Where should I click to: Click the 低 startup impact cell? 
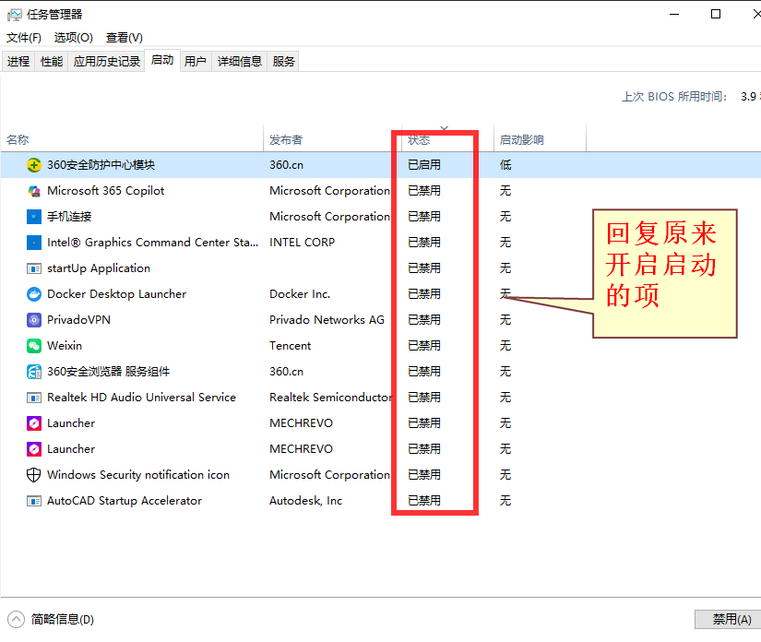click(505, 165)
